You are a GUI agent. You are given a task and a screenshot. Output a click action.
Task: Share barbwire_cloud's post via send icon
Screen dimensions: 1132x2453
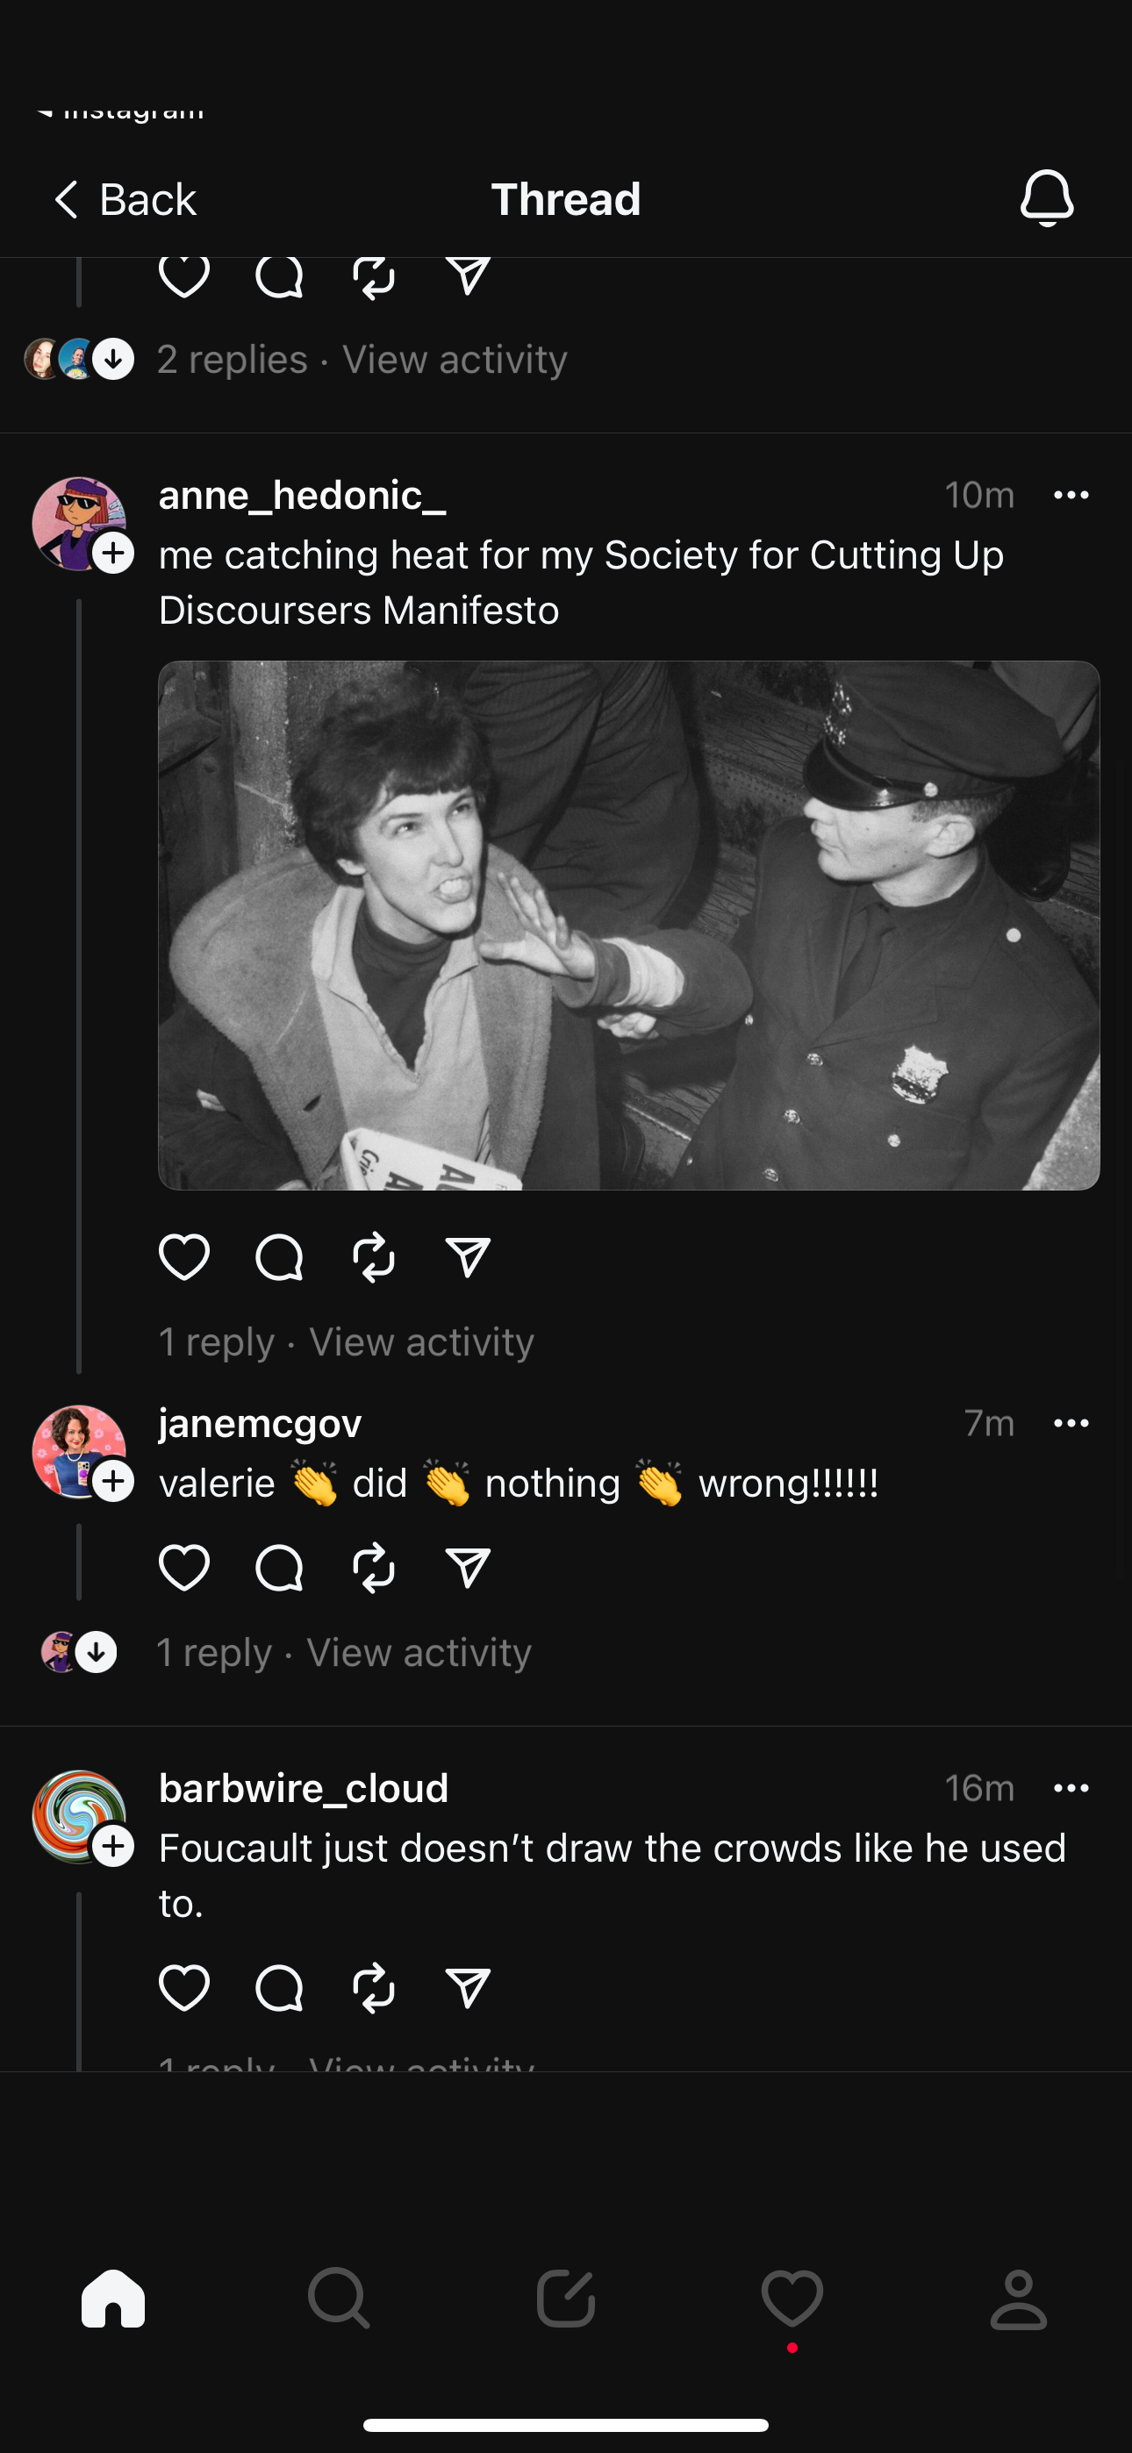click(x=468, y=1987)
